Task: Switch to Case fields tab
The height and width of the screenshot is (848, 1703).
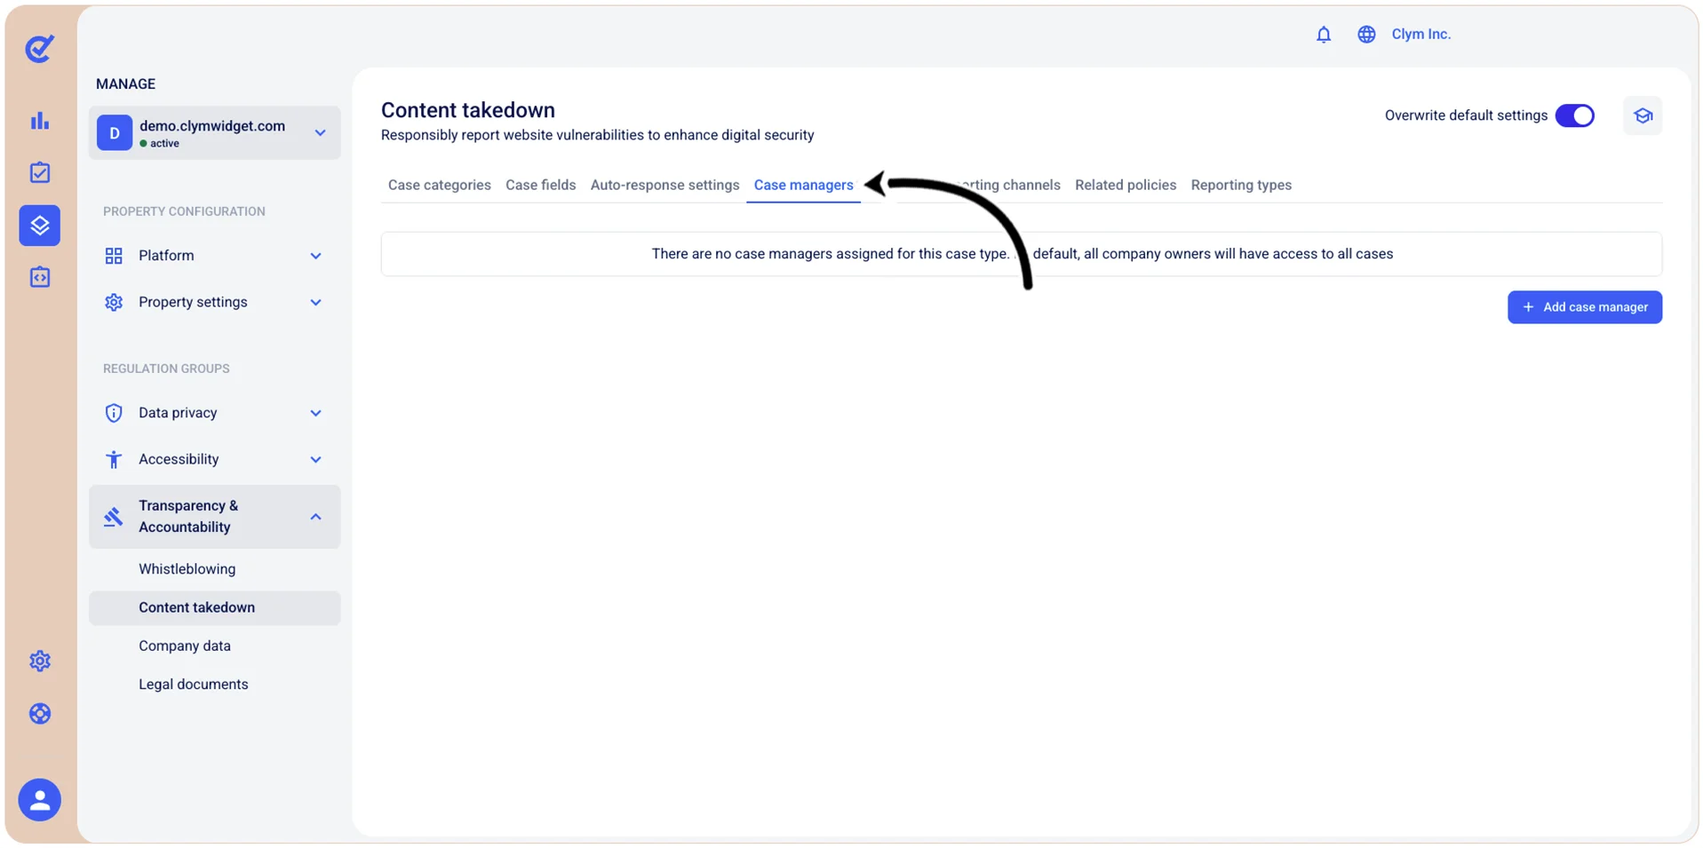Action: coord(541,185)
